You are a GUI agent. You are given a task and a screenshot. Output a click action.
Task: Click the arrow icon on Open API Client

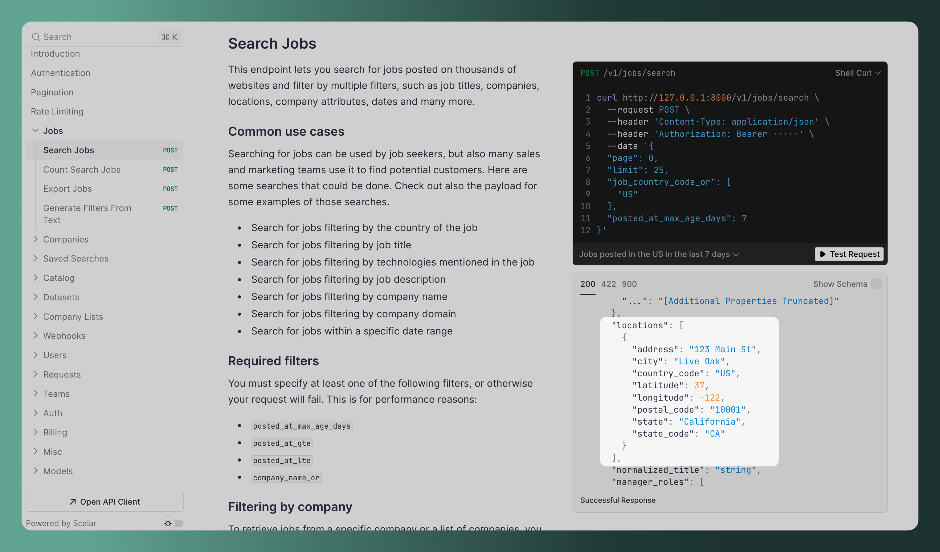(x=73, y=502)
